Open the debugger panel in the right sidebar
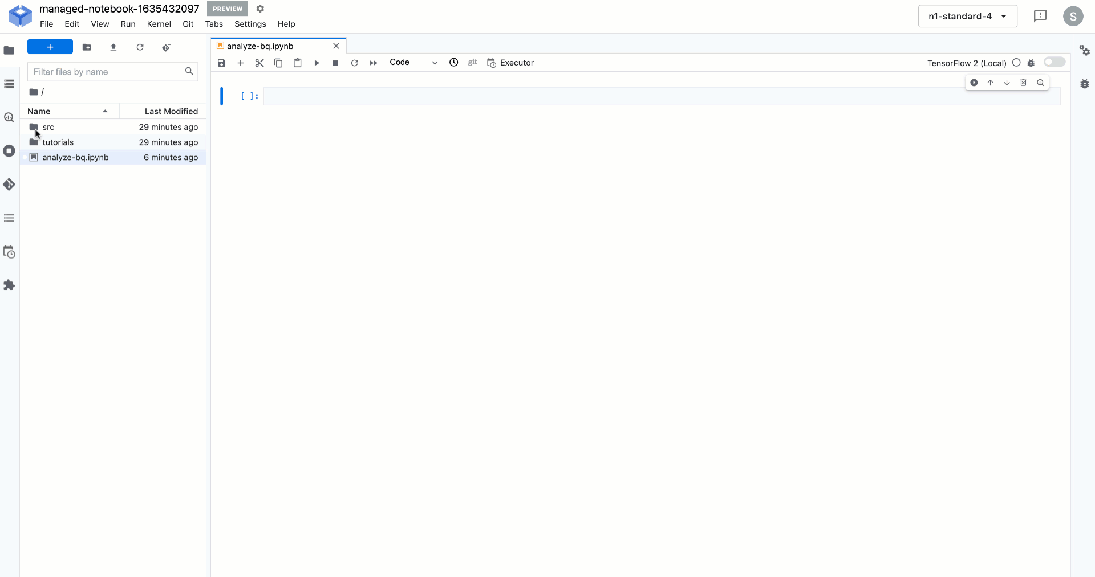Viewport: 1095px width, 577px height. tap(1085, 84)
